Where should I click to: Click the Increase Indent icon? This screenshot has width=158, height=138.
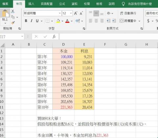click(114, 21)
